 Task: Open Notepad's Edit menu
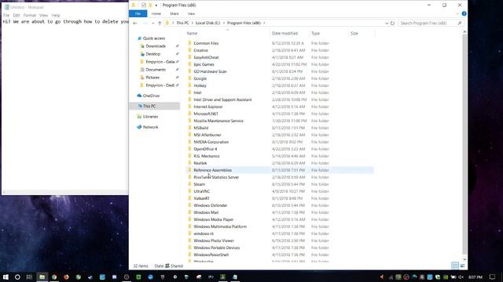(17, 16)
